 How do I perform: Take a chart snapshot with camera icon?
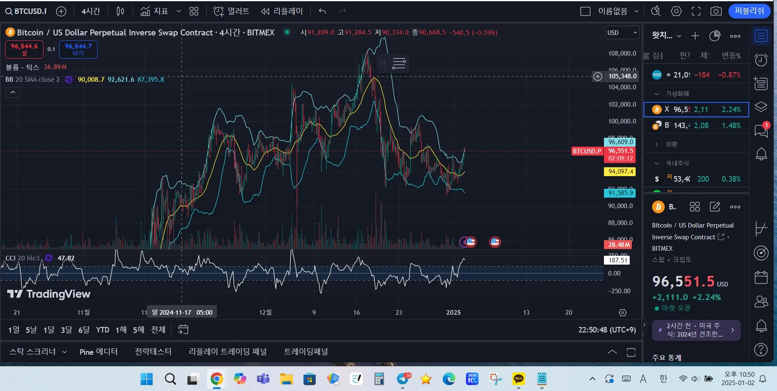pos(716,11)
